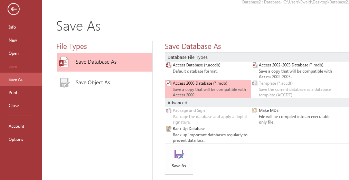The width and height of the screenshot is (349, 180).
Task: Click the Back Up Database icon
Action: point(169,129)
